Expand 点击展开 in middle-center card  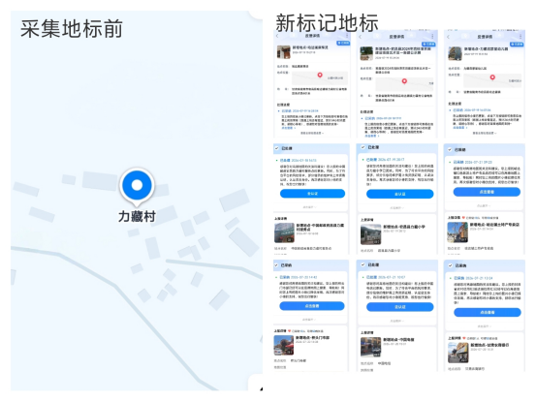pyautogui.click(x=396, y=207)
